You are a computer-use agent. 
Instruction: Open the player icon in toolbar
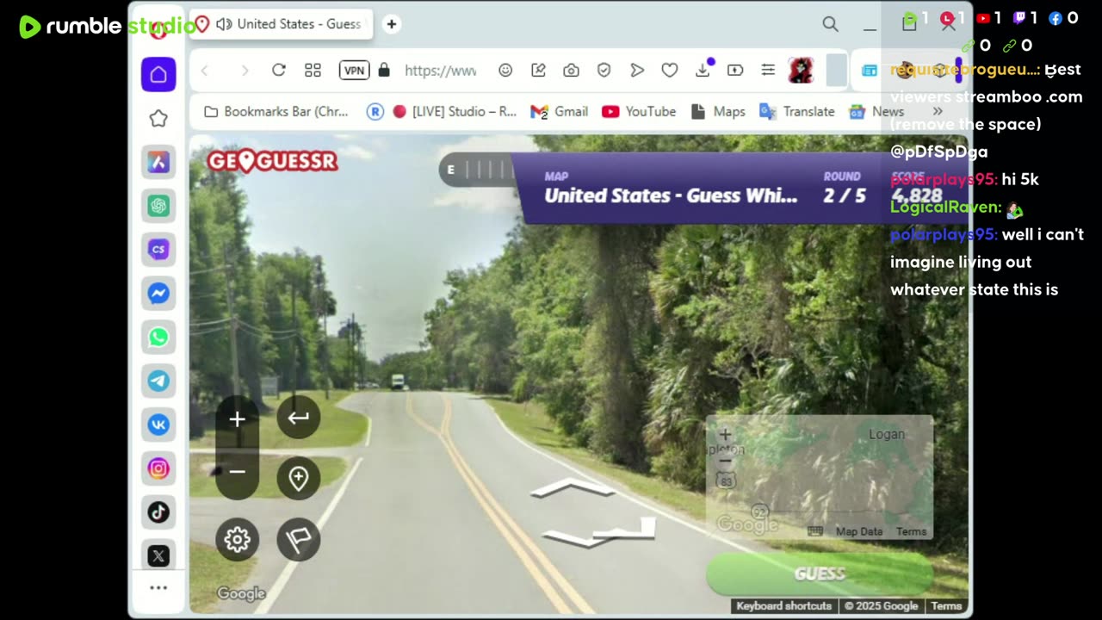[x=735, y=70]
